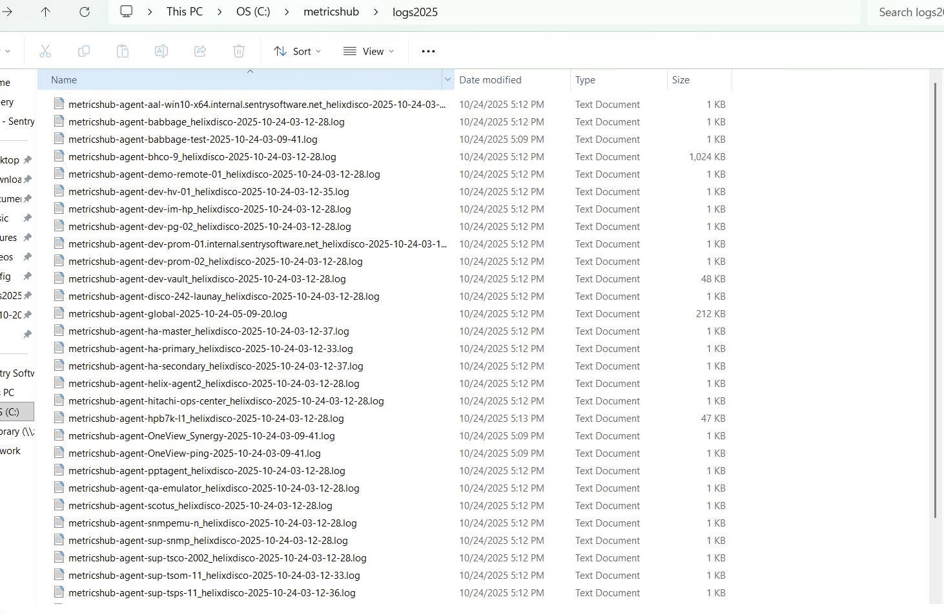Click the Refresh icon in the address bar
944x615 pixels.
84,12
